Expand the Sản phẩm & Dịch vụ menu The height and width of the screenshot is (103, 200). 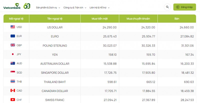pos(48,7)
